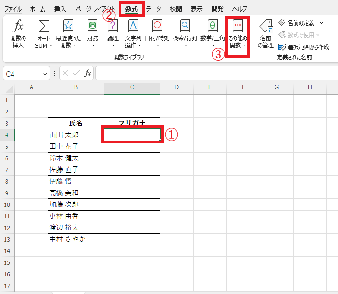Open the Name Box dropdown arrow
338x294 pixels.
click(x=45, y=74)
